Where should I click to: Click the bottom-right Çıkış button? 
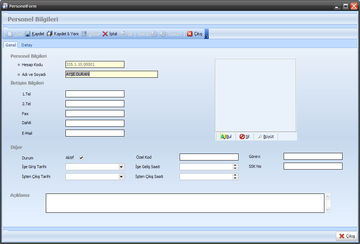tap(347, 236)
